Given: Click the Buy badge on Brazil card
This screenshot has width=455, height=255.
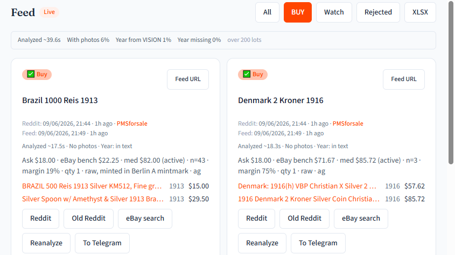Looking at the screenshot, I should [37, 75].
